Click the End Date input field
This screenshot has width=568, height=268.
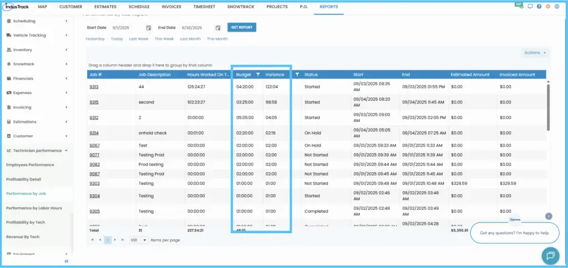pyautogui.click(x=196, y=28)
